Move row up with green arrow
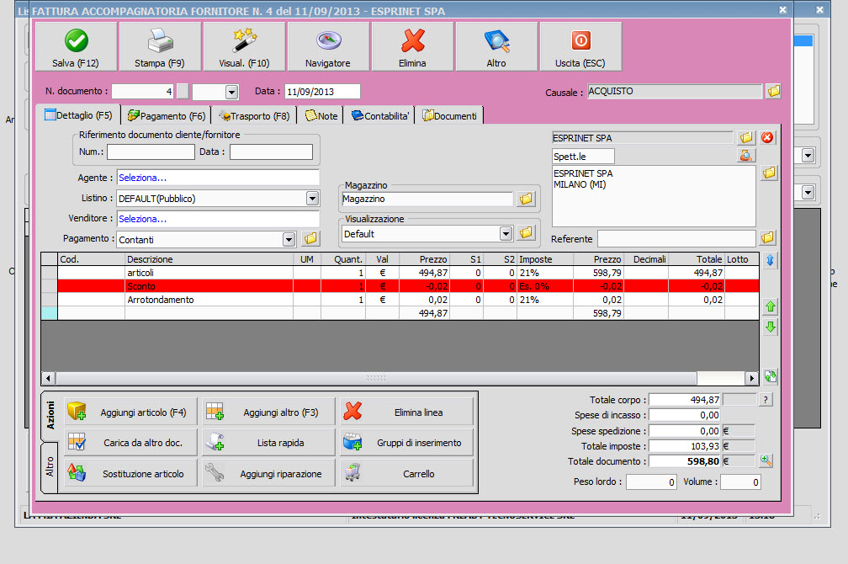Viewport: 848px width, 564px height. 771,306
